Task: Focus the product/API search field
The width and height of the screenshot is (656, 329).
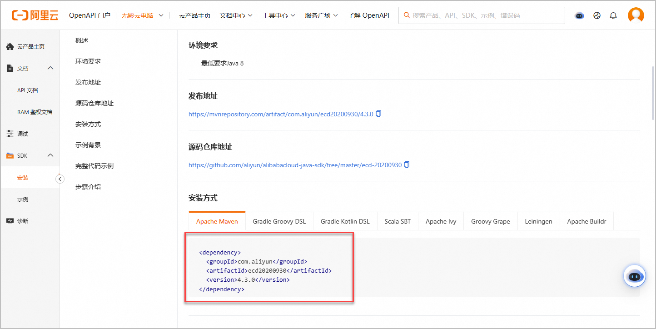Action: point(482,15)
